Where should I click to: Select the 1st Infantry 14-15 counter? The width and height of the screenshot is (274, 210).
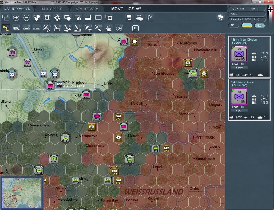pos(239,97)
